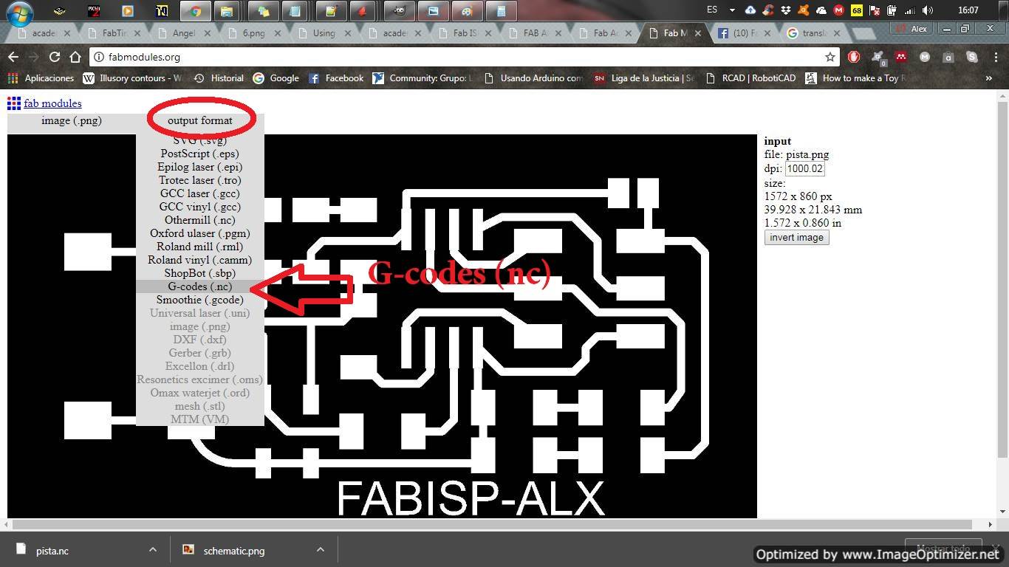1009x567 pixels.
Task: Edit the dpi value field
Action: (x=804, y=168)
